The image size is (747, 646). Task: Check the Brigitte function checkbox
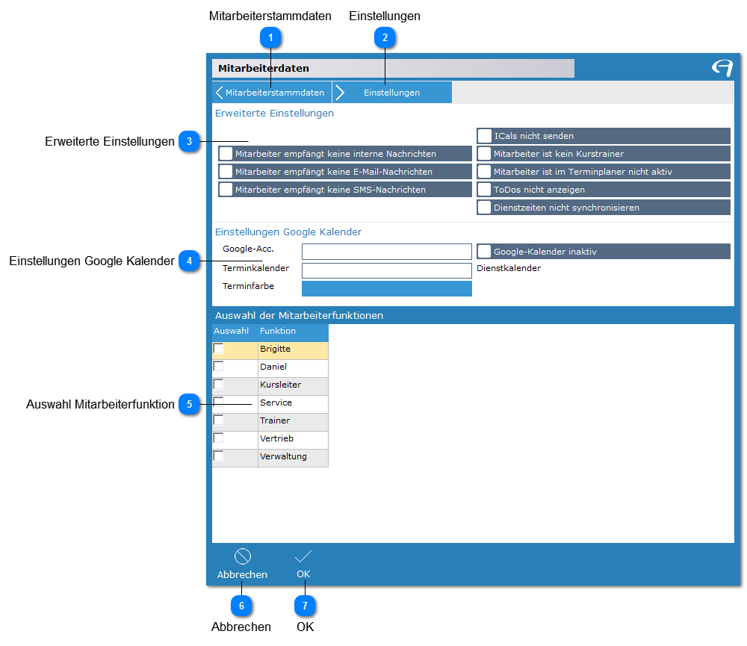[x=219, y=349]
